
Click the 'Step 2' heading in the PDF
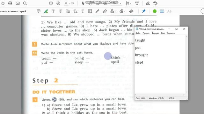[x=45, y=81]
